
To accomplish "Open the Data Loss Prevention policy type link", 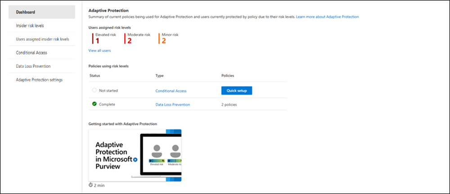I will point(172,105).
